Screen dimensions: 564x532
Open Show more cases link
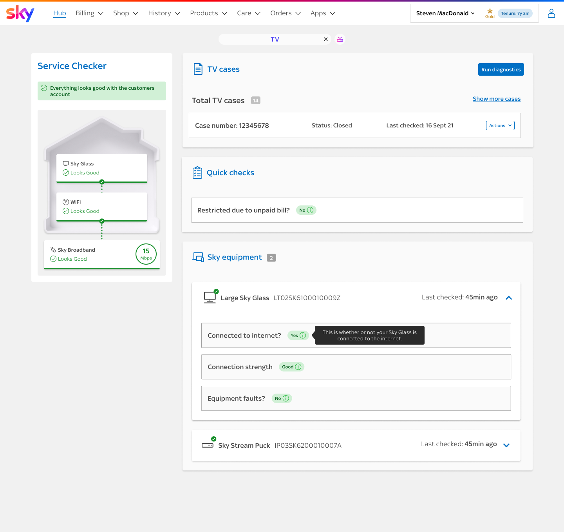pyautogui.click(x=497, y=99)
